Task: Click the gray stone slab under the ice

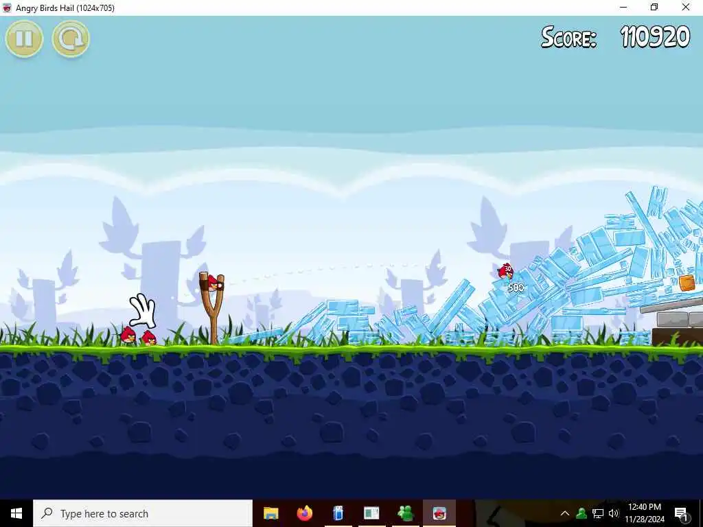Action: (x=671, y=305)
